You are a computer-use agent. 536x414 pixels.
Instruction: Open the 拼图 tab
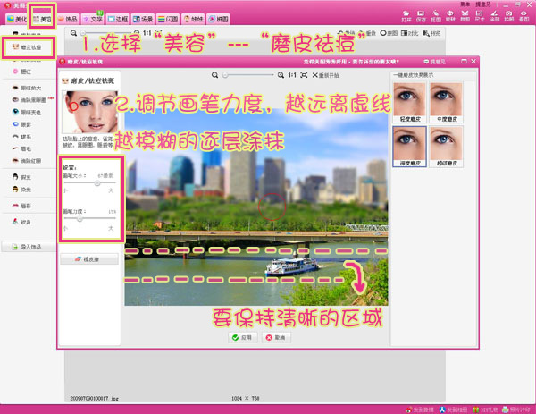click(x=219, y=19)
